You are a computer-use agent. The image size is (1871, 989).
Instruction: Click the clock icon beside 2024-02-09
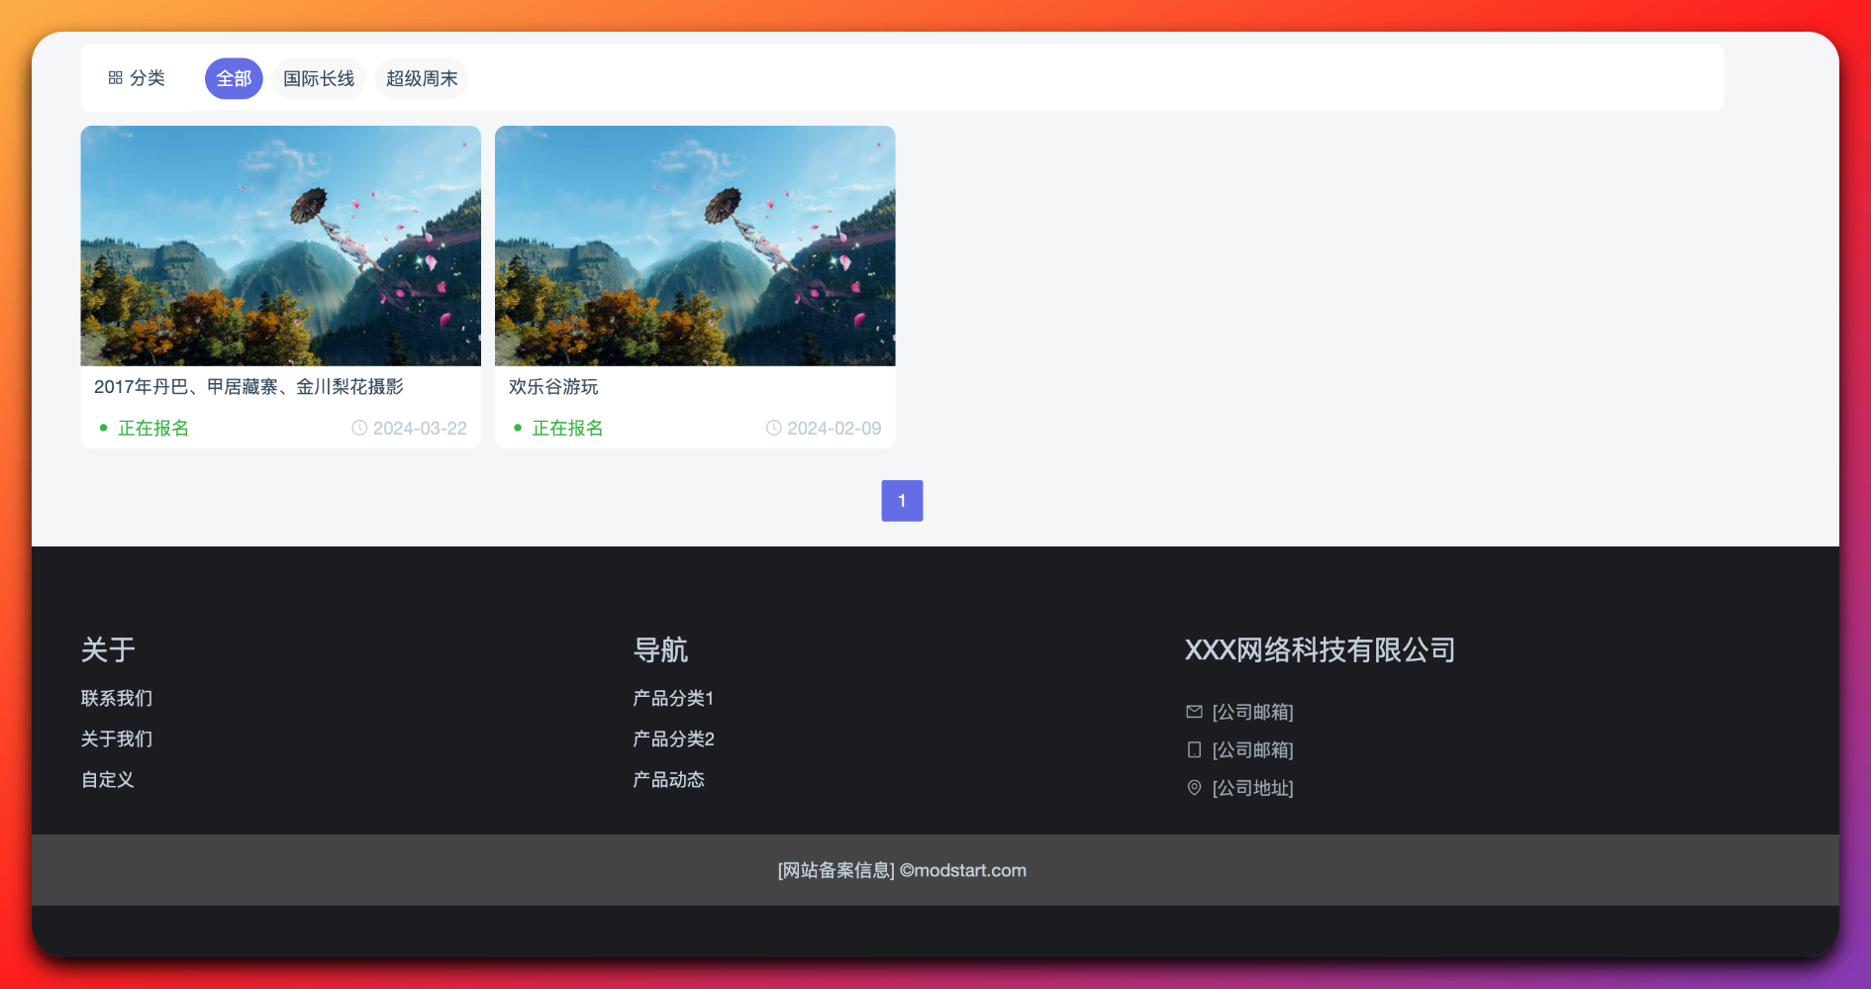click(x=773, y=428)
